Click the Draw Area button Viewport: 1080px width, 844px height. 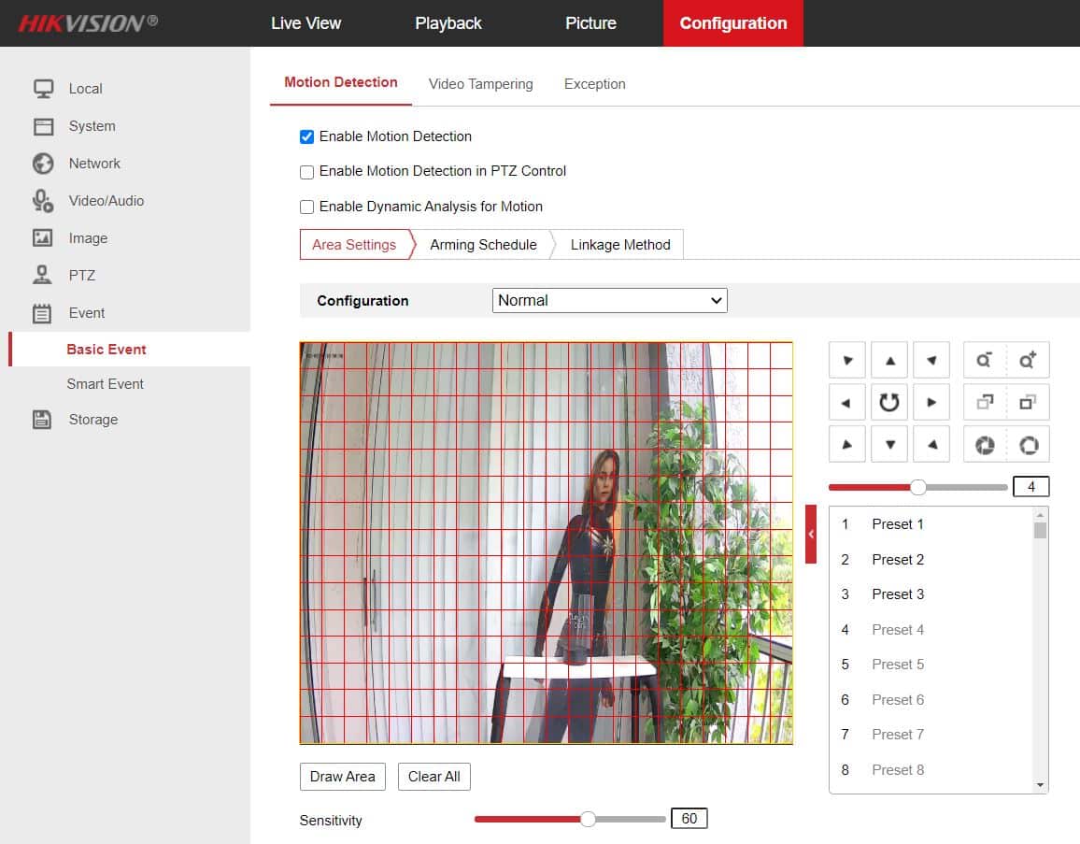pos(342,777)
